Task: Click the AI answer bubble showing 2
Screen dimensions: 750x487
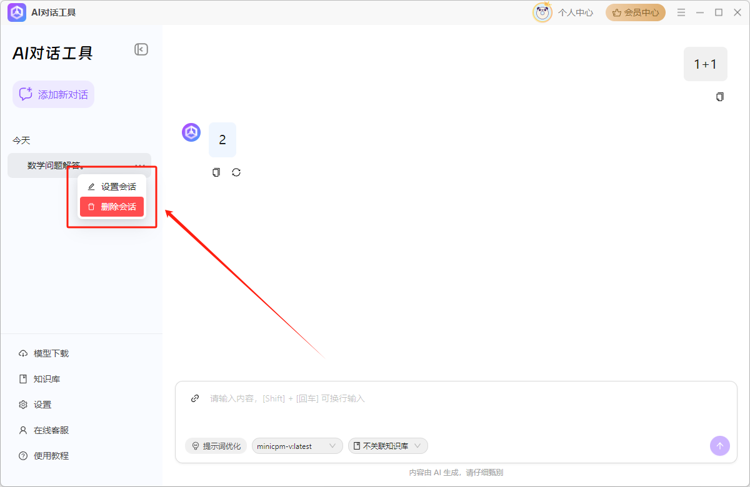Action: 222,140
